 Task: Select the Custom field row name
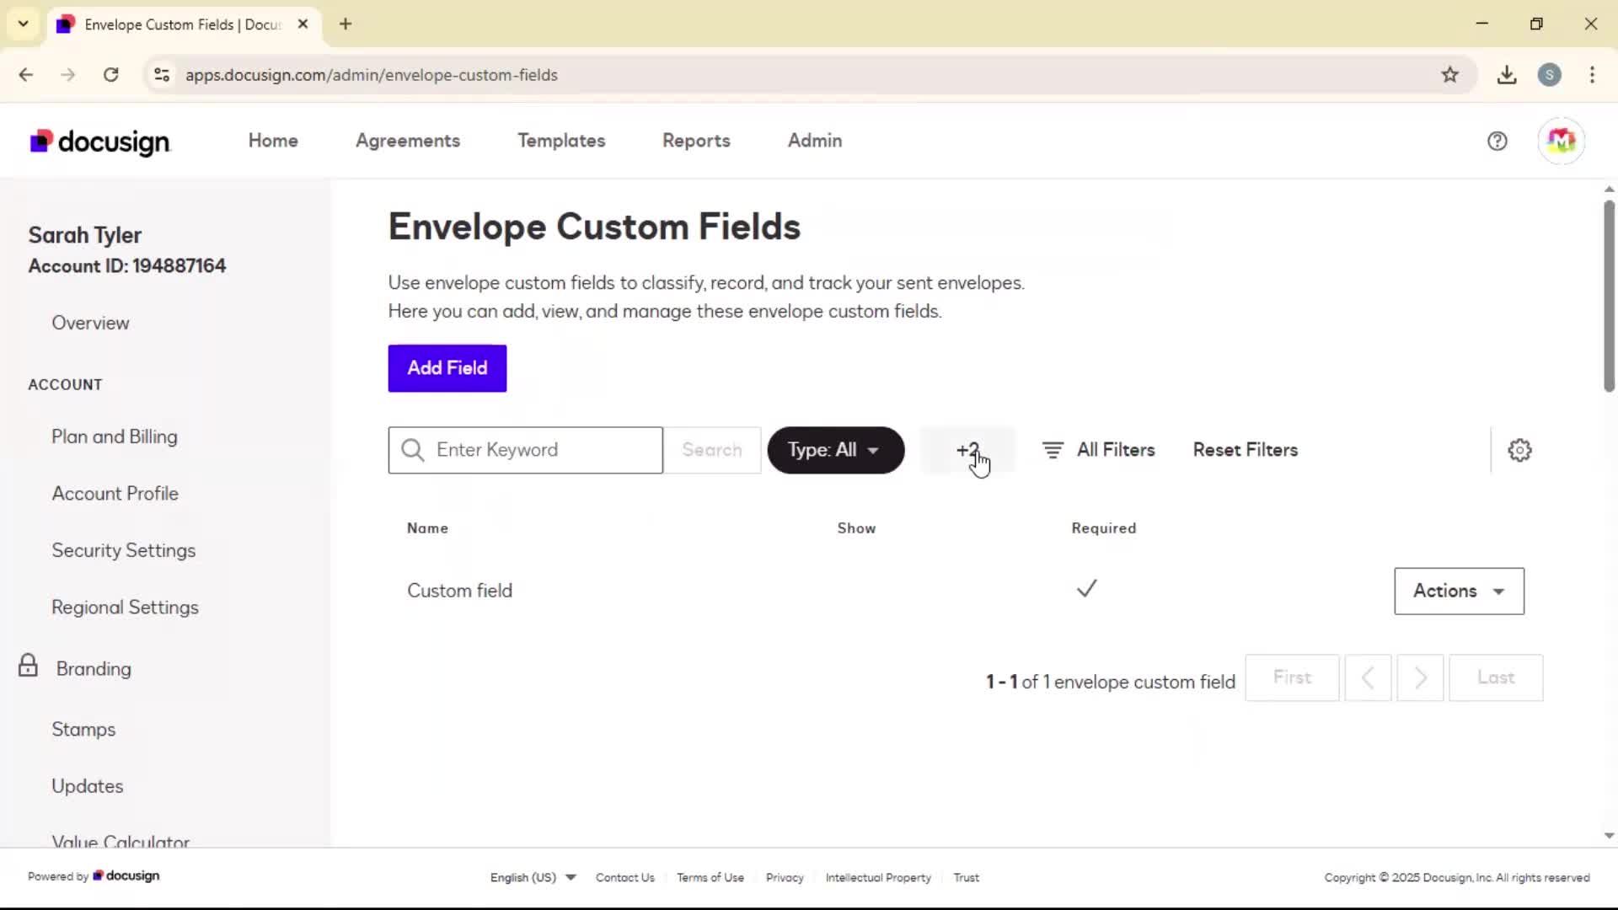459,591
